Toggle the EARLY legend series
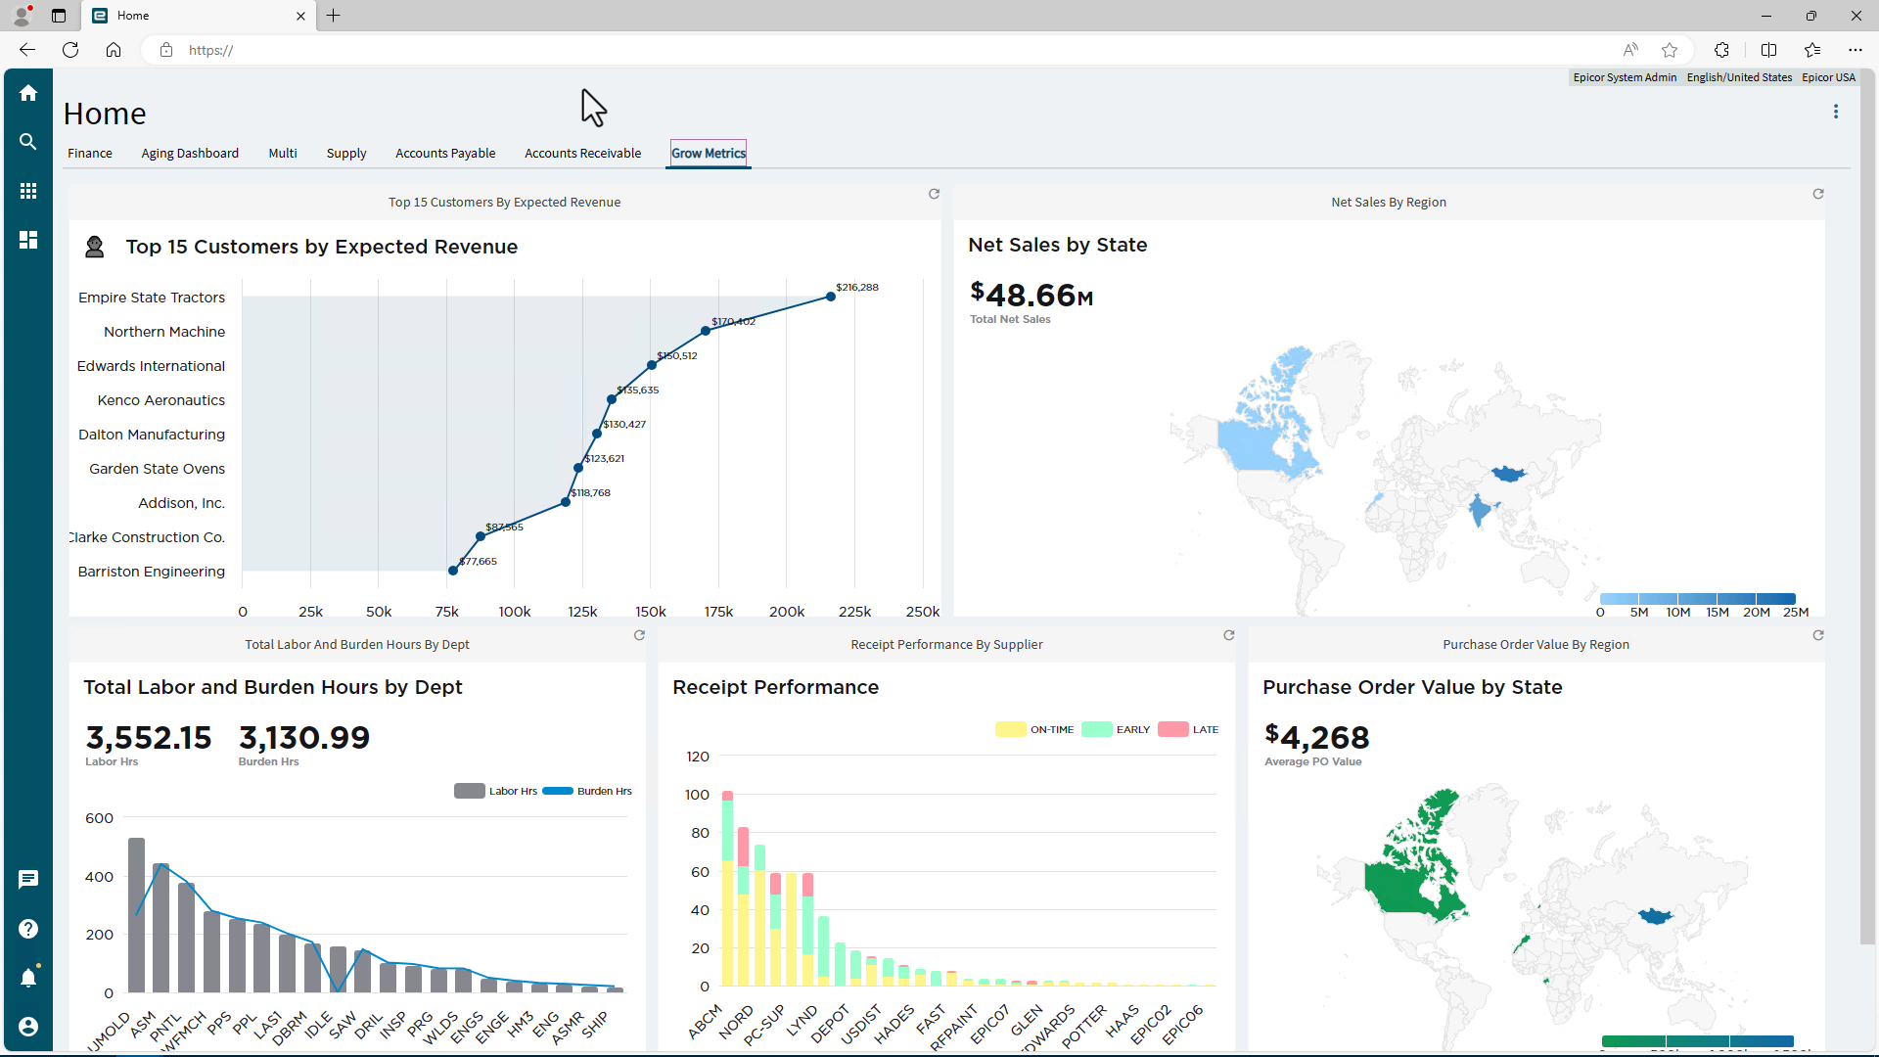Viewport: 1879px width, 1057px height. [1116, 729]
